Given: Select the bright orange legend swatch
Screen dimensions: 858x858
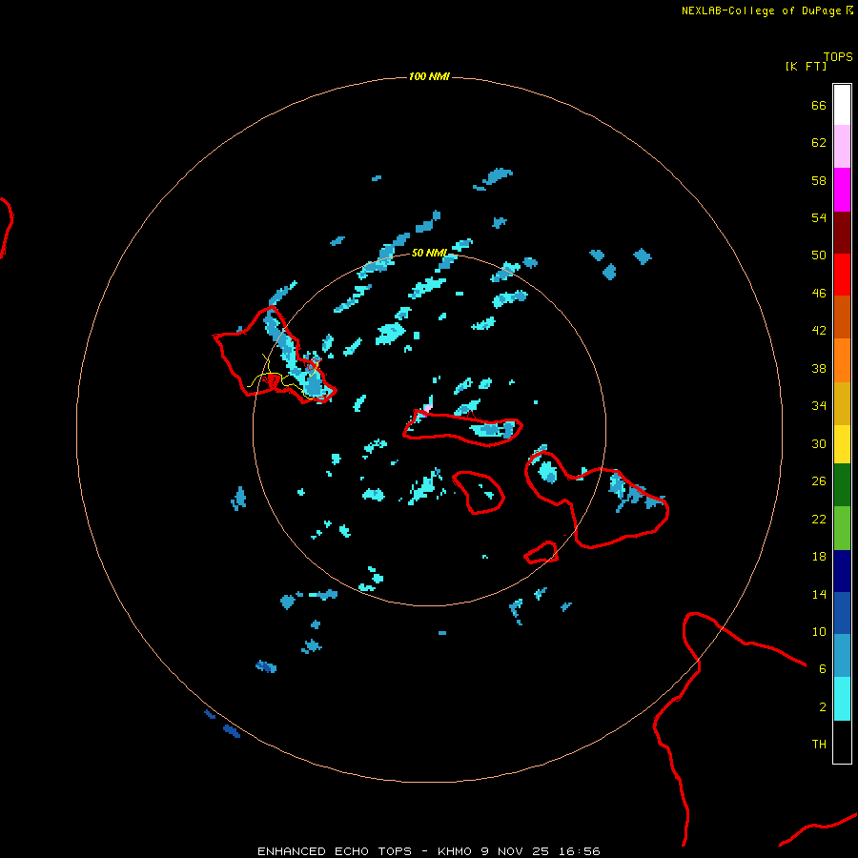Looking at the screenshot, I should pyautogui.click(x=842, y=360).
